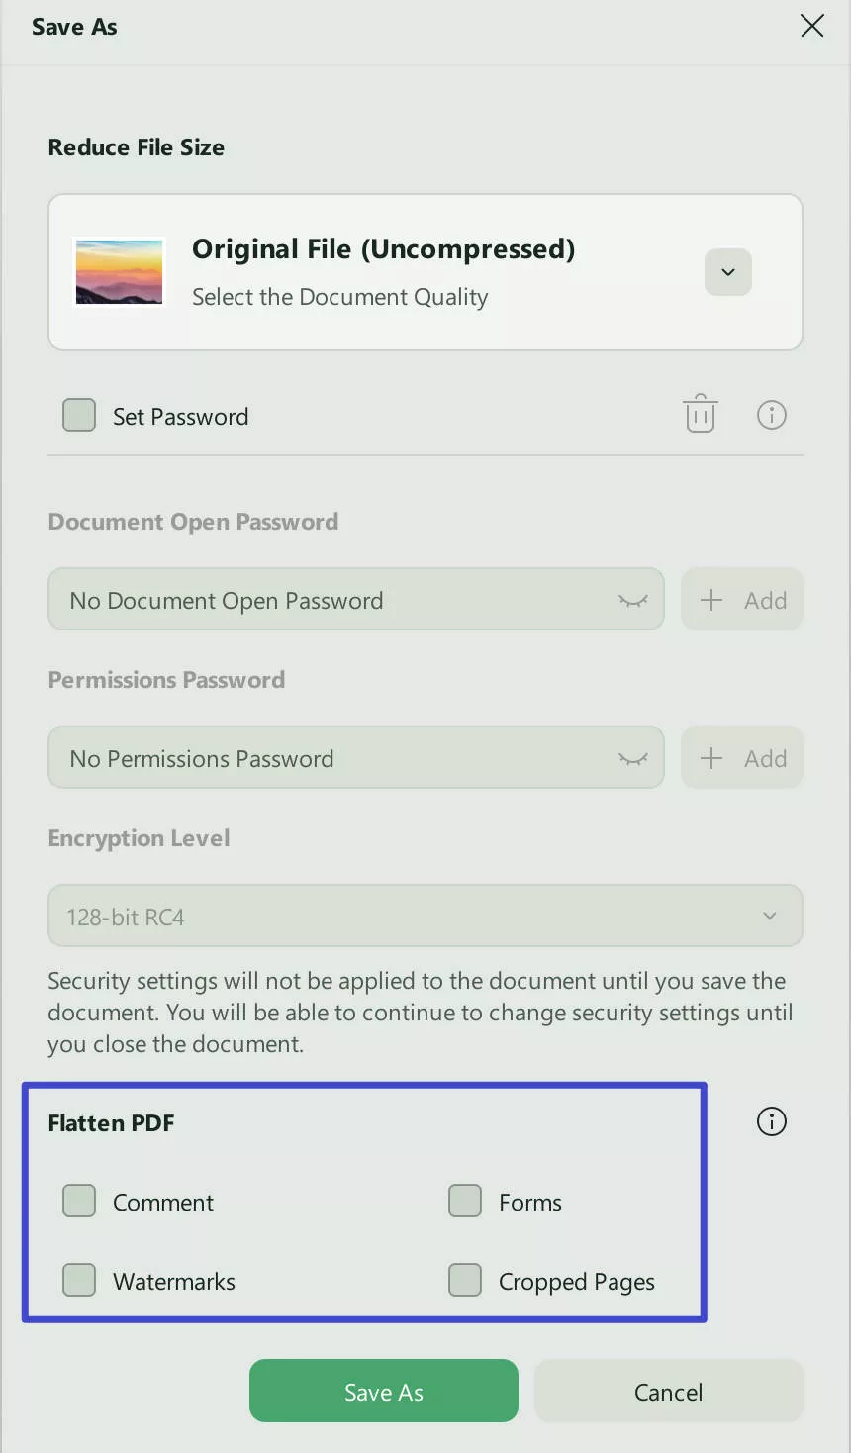The image size is (851, 1453).
Task: Check the Comment flatten option
Action: [x=78, y=1201]
